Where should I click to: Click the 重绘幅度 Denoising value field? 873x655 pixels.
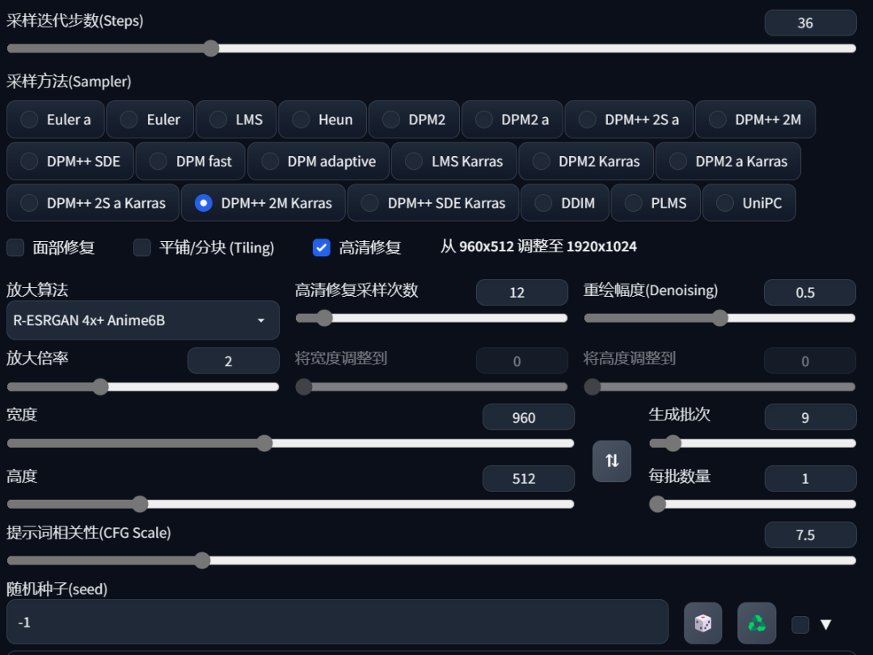tap(809, 293)
